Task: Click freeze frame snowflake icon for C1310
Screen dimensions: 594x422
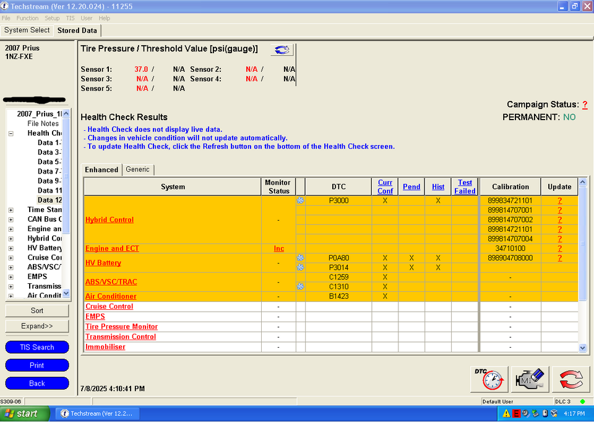Action: tap(300, 286)
